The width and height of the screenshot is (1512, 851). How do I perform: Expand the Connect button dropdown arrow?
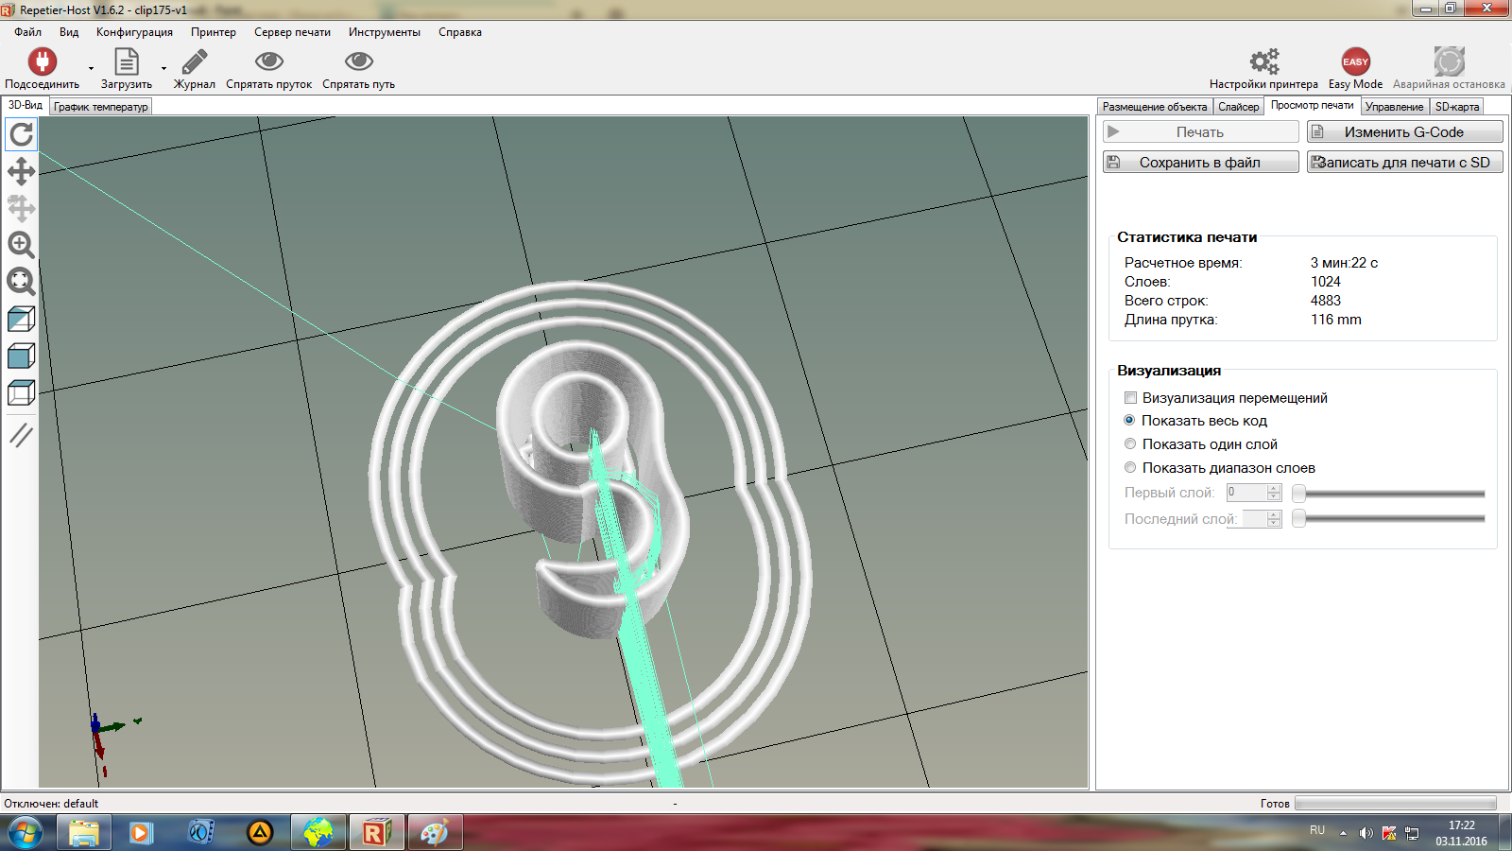point(92,69)
